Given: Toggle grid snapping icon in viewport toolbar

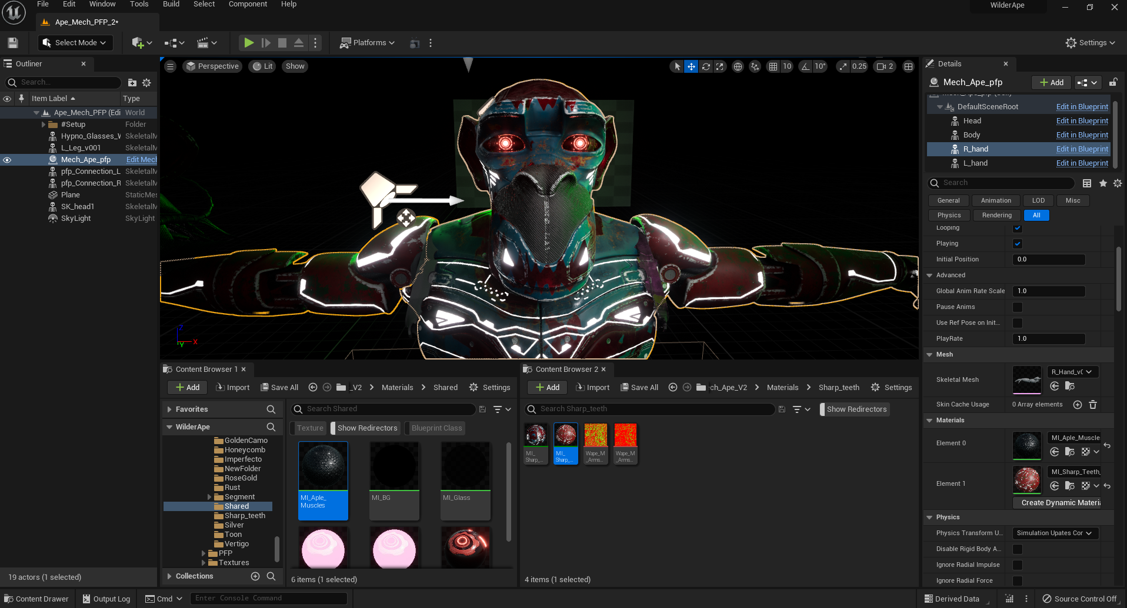Looking at the screenshot, I should tap(773, 66).
